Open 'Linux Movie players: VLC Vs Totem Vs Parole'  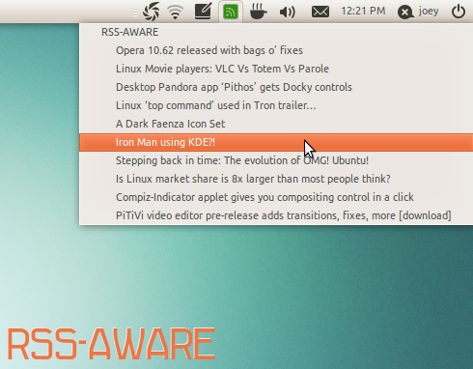276,69
